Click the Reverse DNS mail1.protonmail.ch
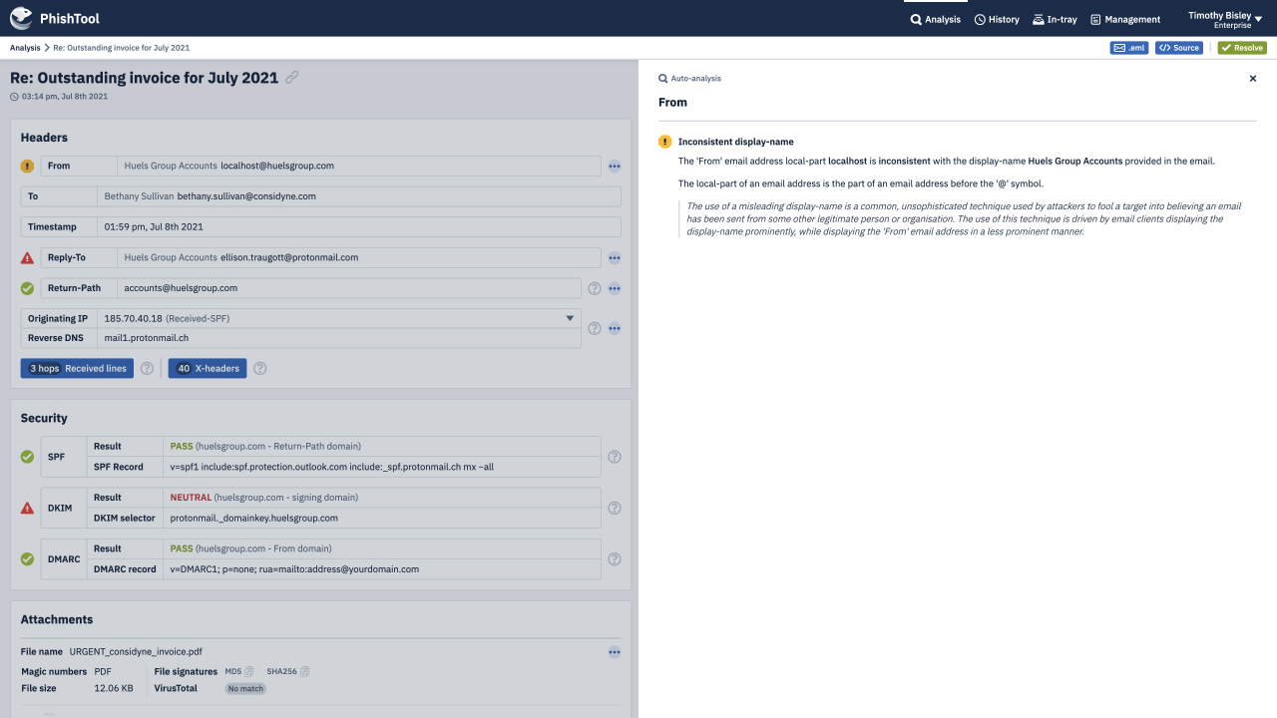This screenshot has width=1277, height=718. [x=146, y=338]
